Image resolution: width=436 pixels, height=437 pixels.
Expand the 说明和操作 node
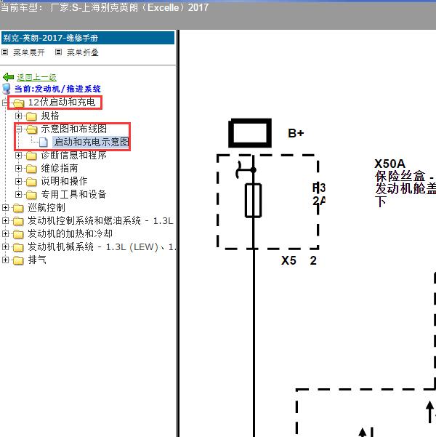(x=18, y=182)
